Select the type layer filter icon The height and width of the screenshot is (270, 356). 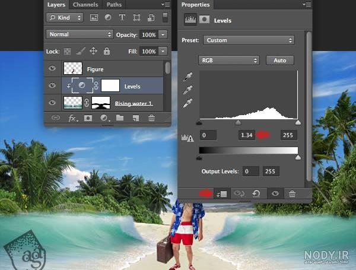pyautogui.click(x=122, y=17)
